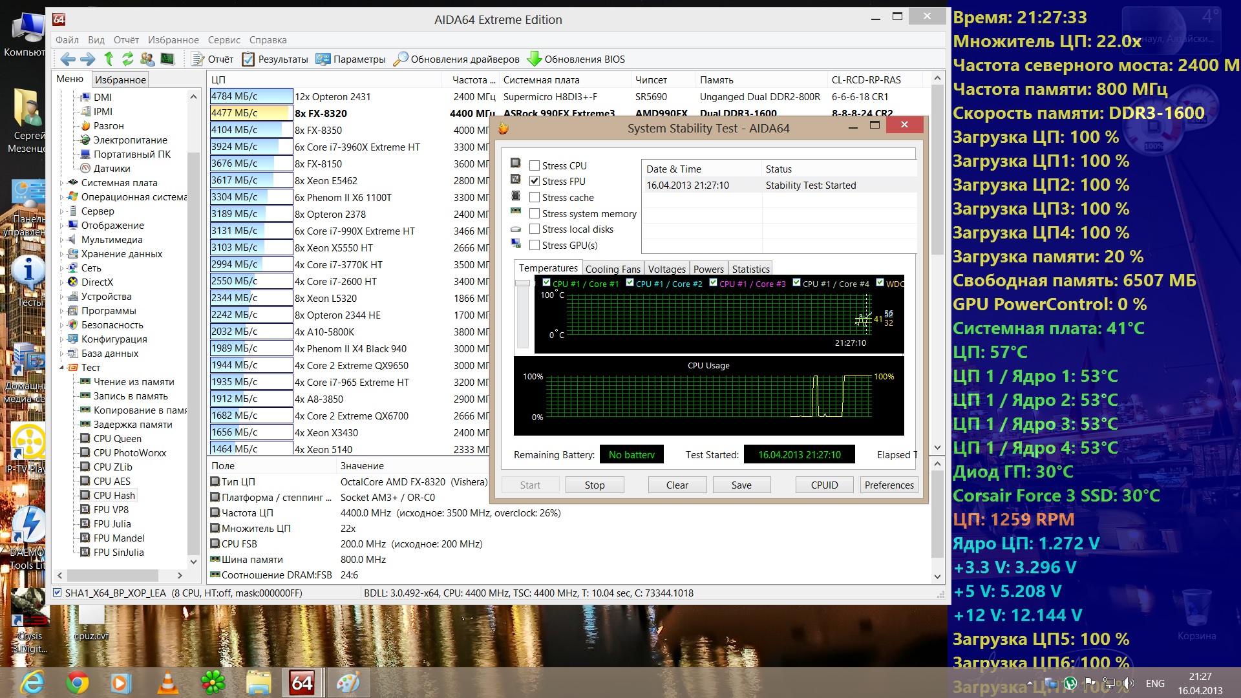Click the Preferences button
This screenshot has width=1241, height=698.
pos(889,485)
